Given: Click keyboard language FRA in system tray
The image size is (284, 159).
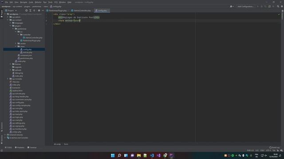Looking at the screenshot, I should (x=256, y=155).
